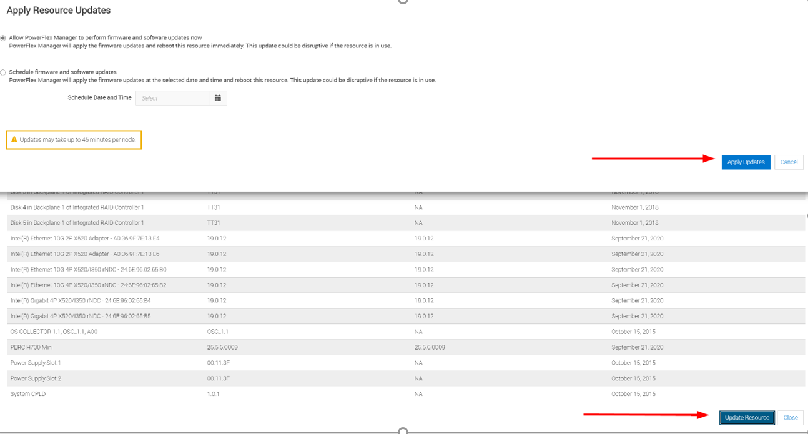Open the calendar date picker icon

pyautogui.click(x=217, y=98)
